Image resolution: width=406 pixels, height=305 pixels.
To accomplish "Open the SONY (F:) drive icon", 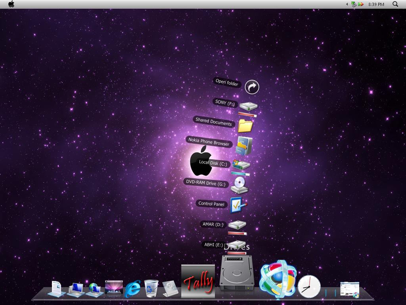I will [x=248, y=106].
